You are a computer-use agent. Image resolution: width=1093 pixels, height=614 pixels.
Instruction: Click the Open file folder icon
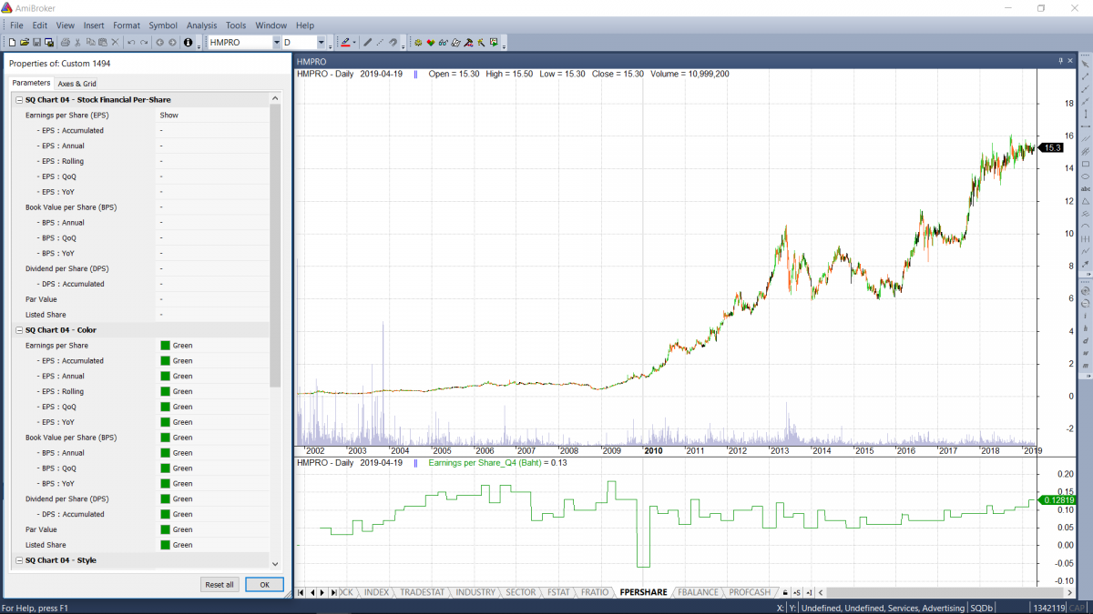(x=24, y=43)
